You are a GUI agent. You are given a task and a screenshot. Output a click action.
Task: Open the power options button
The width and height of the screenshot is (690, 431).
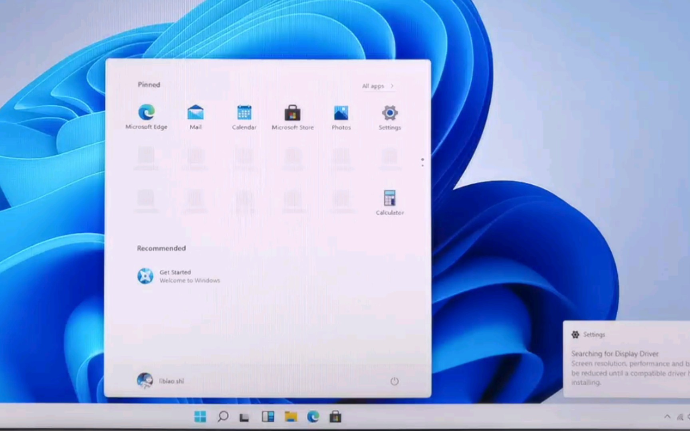[395, 381]
